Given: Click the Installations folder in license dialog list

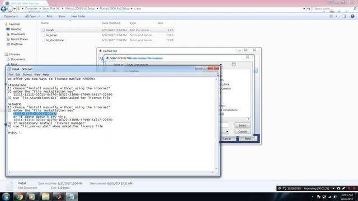Looking at the screenshot, I should coord(229,110).
